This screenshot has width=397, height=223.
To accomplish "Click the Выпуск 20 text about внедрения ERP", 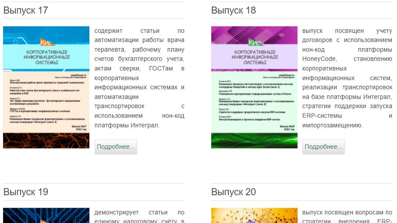I will 347,217.
